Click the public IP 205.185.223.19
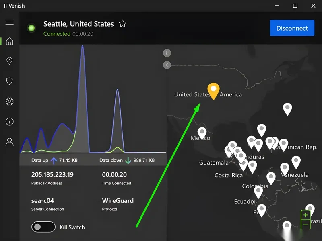The height and width of the screenshot is (241, 322). point(52,175)
